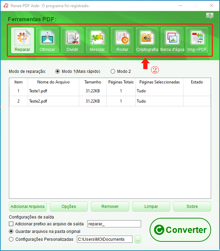
Task: Open the Otimizar tool
Action: coord(47,40)
